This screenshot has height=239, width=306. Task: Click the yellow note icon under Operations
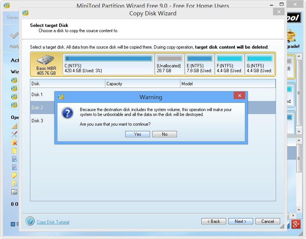click(x=14, y=175)
